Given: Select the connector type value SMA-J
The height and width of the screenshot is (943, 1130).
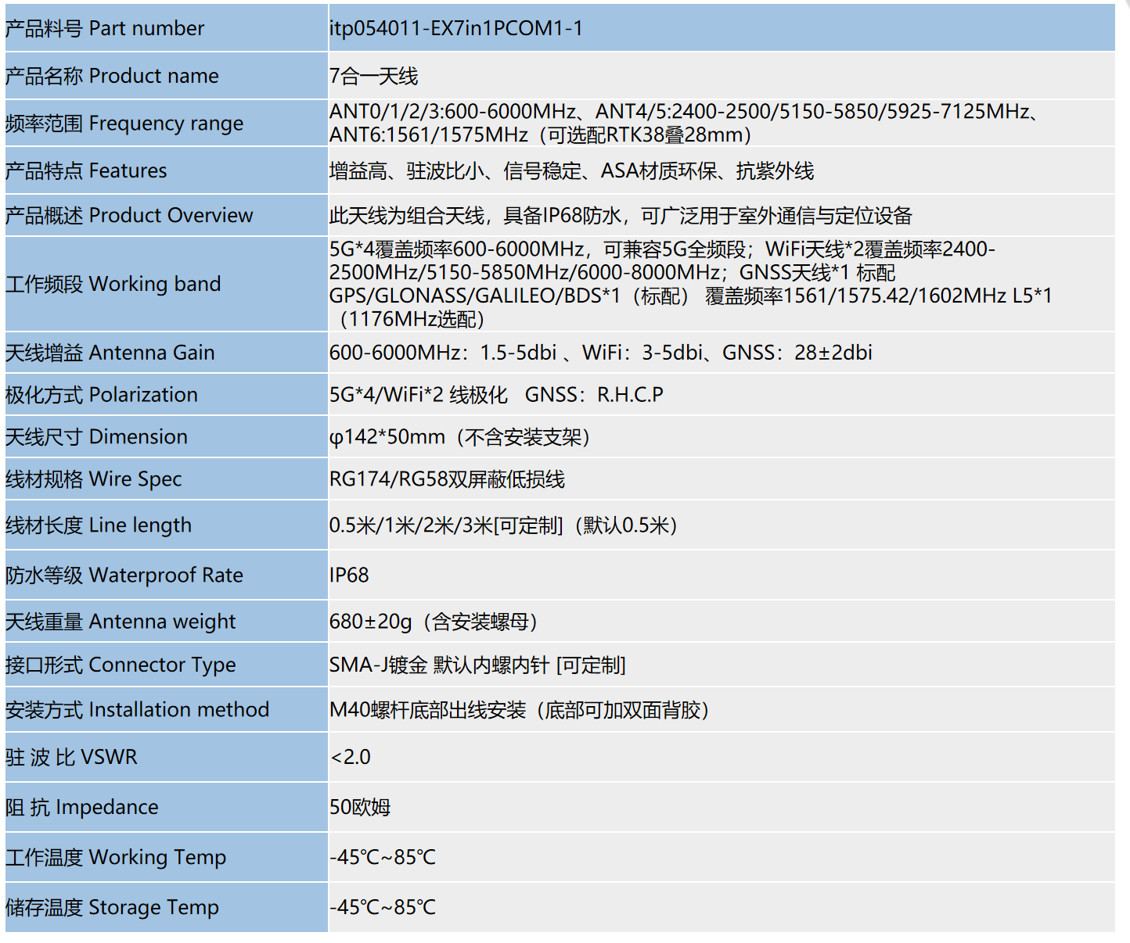Looking at the screenshot, I should (477, 665).
